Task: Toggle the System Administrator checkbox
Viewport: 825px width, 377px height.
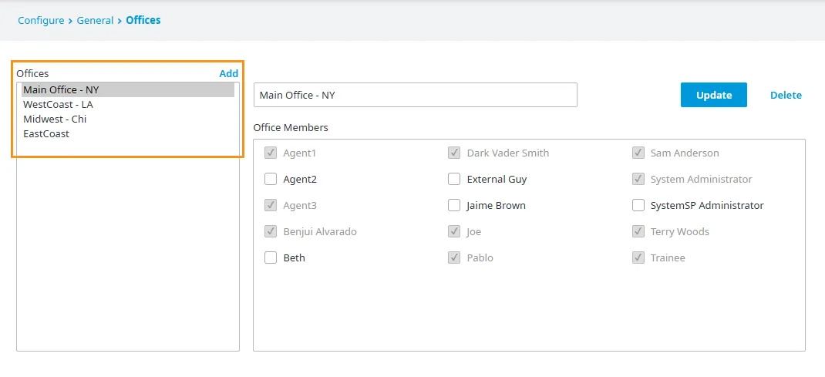Action: [638, 180]
